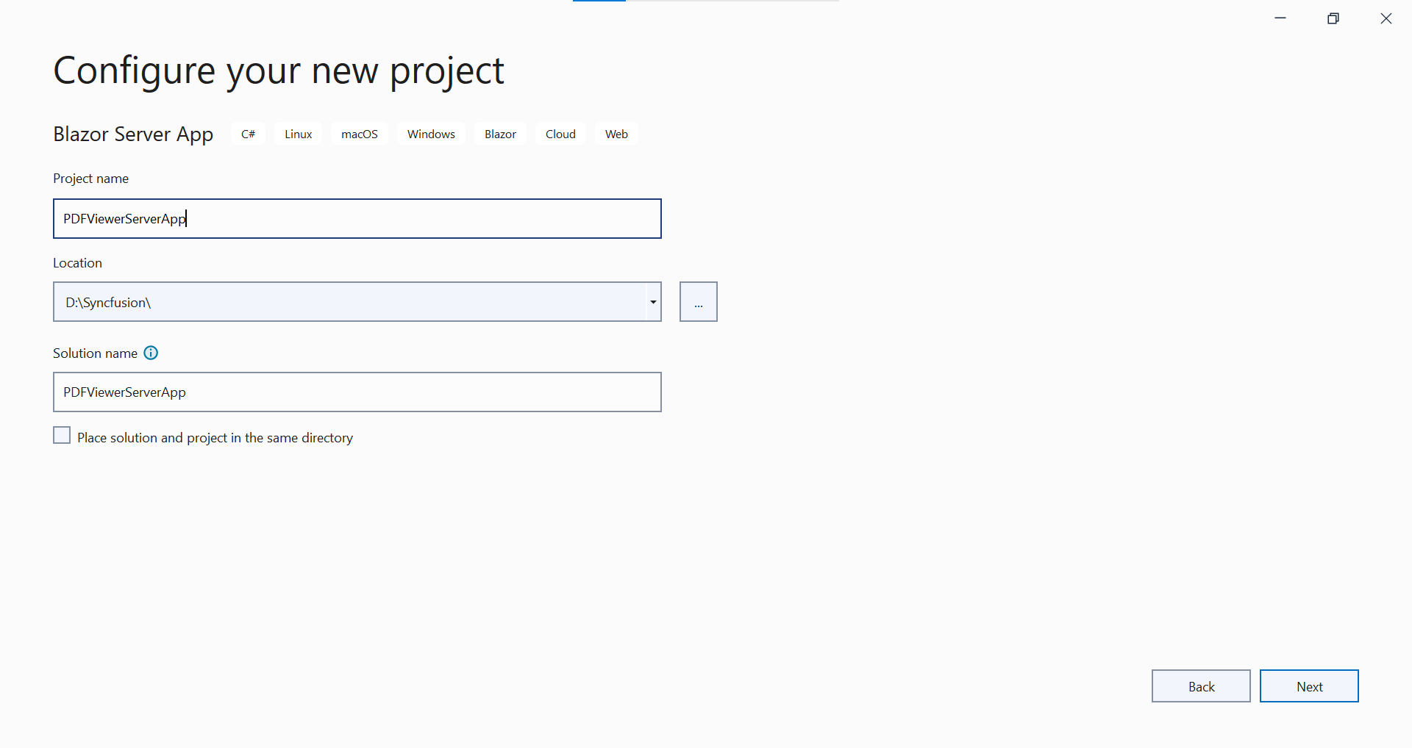Image resolution: width=1412 pixels, height=748 pixels.
Task: Click inside the Project name field
Action: [x=357, y=218]
